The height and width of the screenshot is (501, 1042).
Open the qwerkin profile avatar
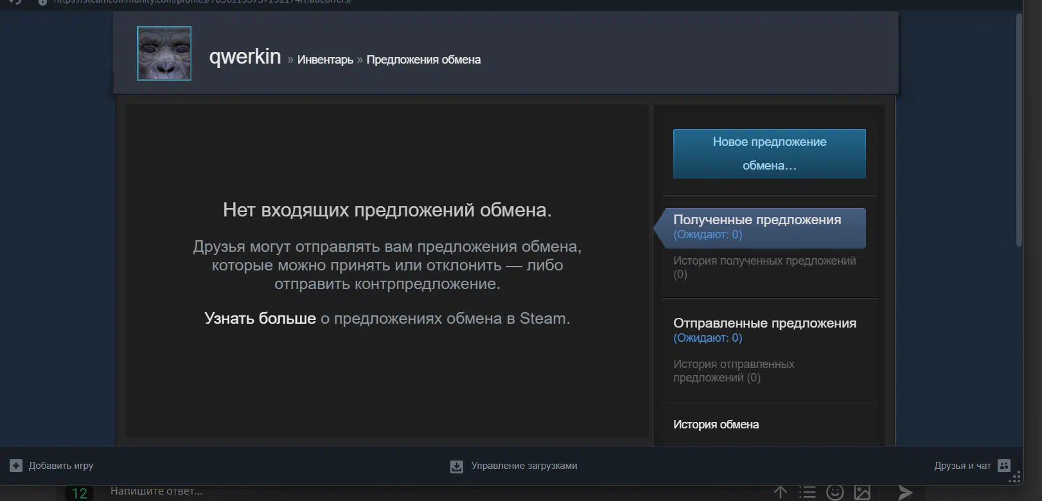pos(164,53)
